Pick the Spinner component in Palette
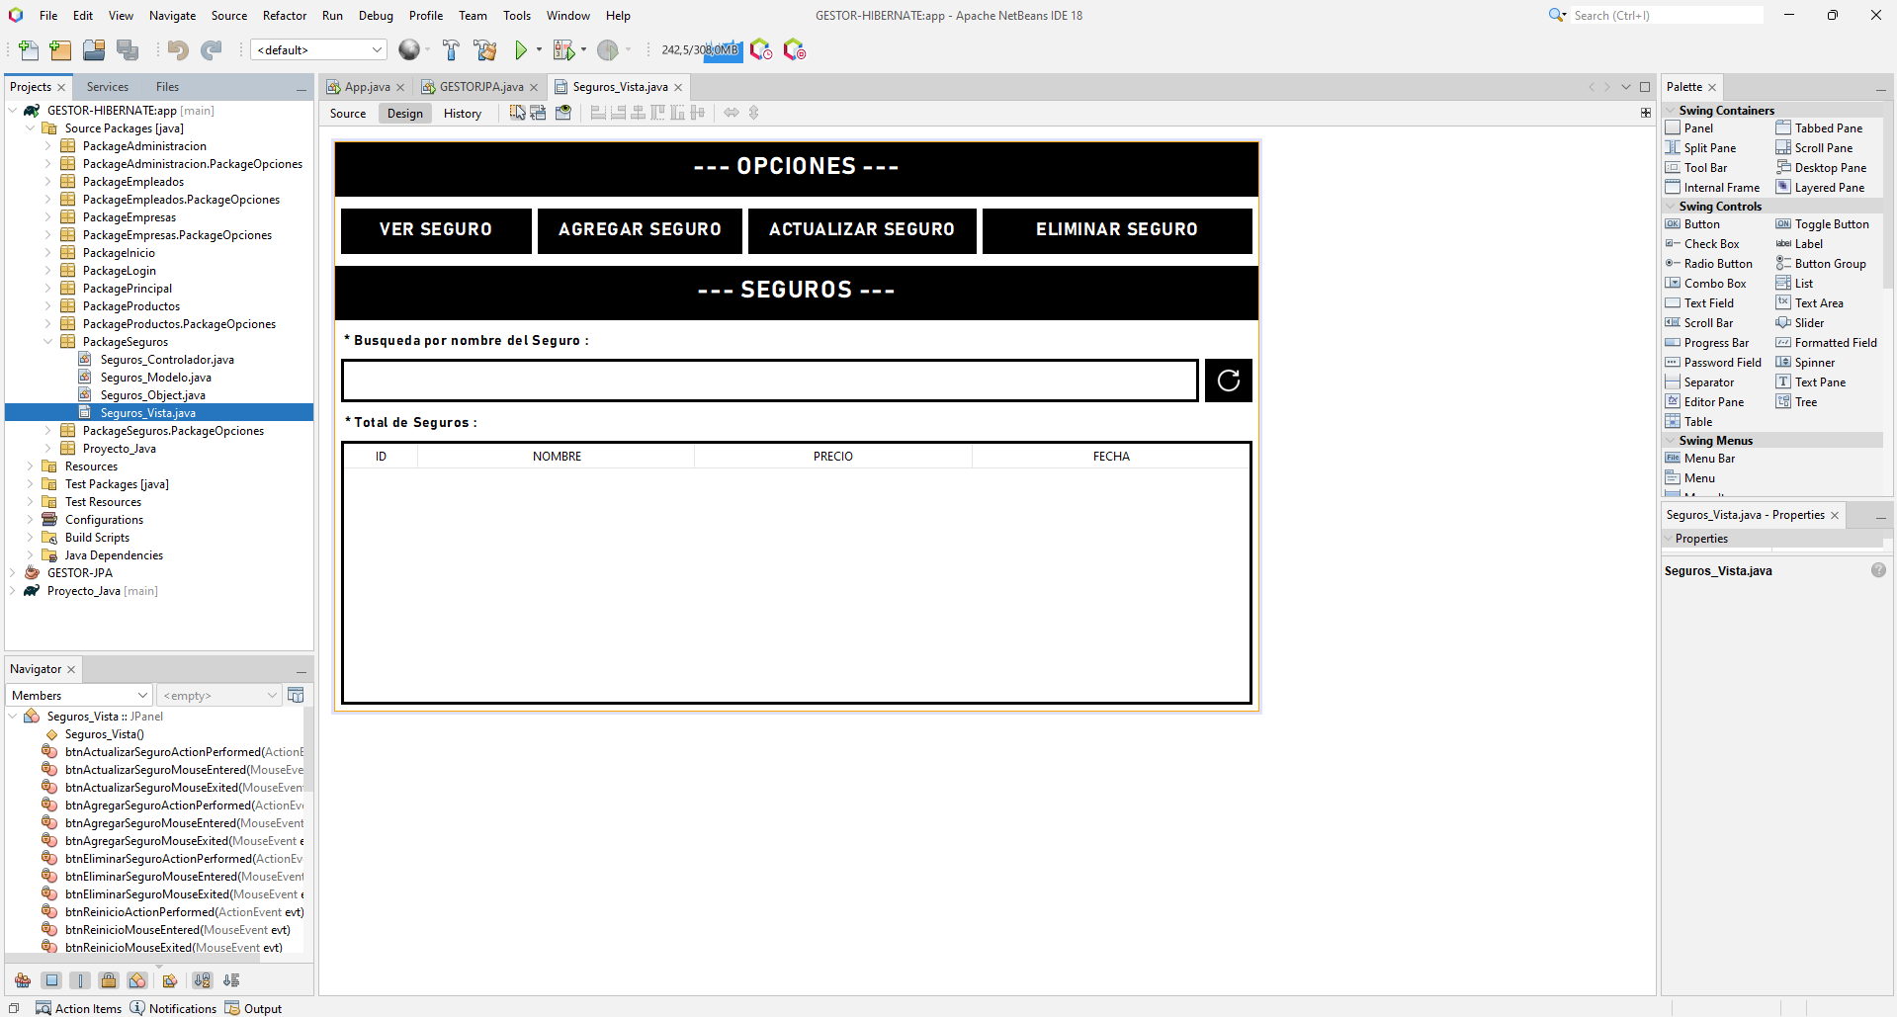Image resolution: width=1897 pixels, height=1017 pixels. tap(1805, 362)
